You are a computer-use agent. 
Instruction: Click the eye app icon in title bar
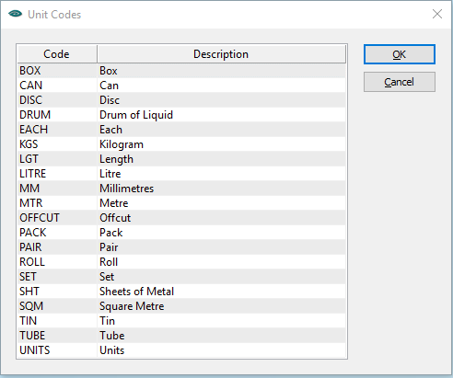pyautogui.click(x=15, y=14)
